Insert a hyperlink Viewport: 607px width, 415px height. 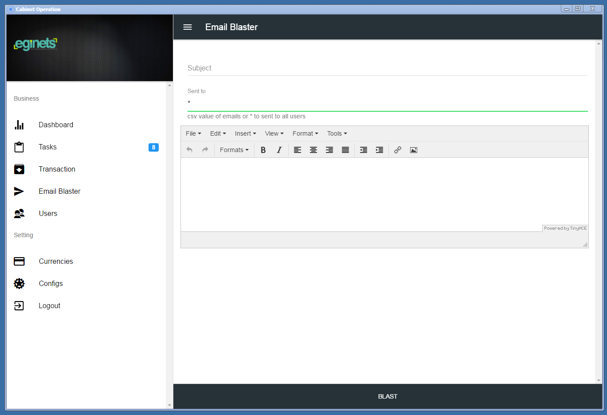pos(398,150)
